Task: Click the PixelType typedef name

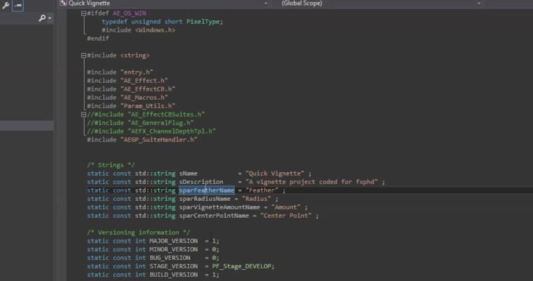Action: pos(203,22)
